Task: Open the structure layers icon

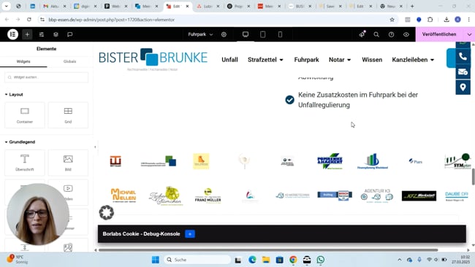Action: tap(56, 34)
